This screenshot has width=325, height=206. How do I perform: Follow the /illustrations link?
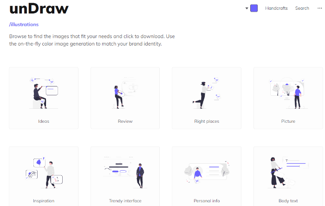pos(24,25)
